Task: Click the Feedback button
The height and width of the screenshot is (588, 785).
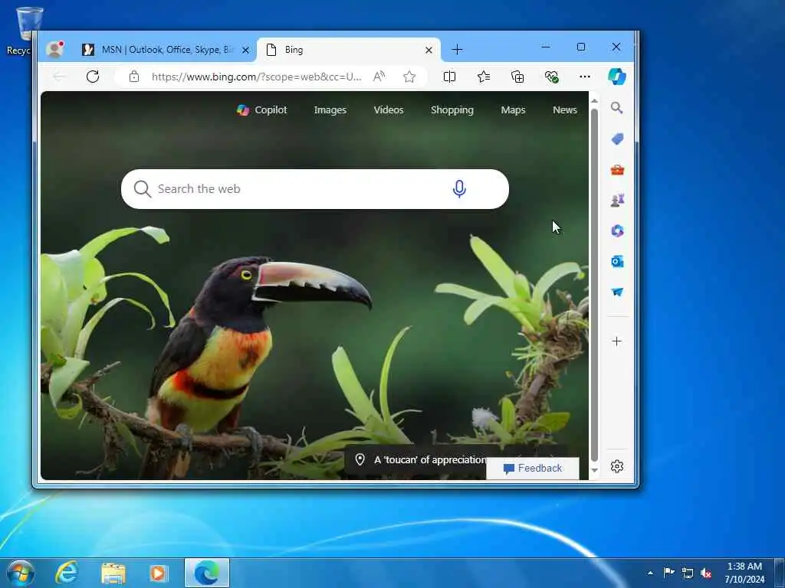Action: coord(533,469)
